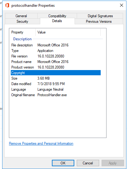Select the File version row
Image resolution: width=128 pixels, height=169 pixels.
pos(56,56)
